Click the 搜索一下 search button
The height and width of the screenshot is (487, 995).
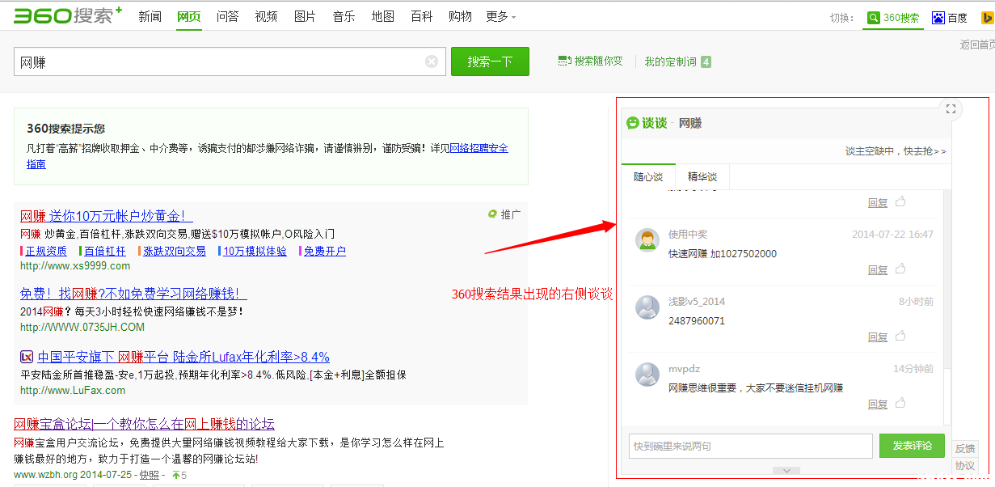click(x=490, y=61)
